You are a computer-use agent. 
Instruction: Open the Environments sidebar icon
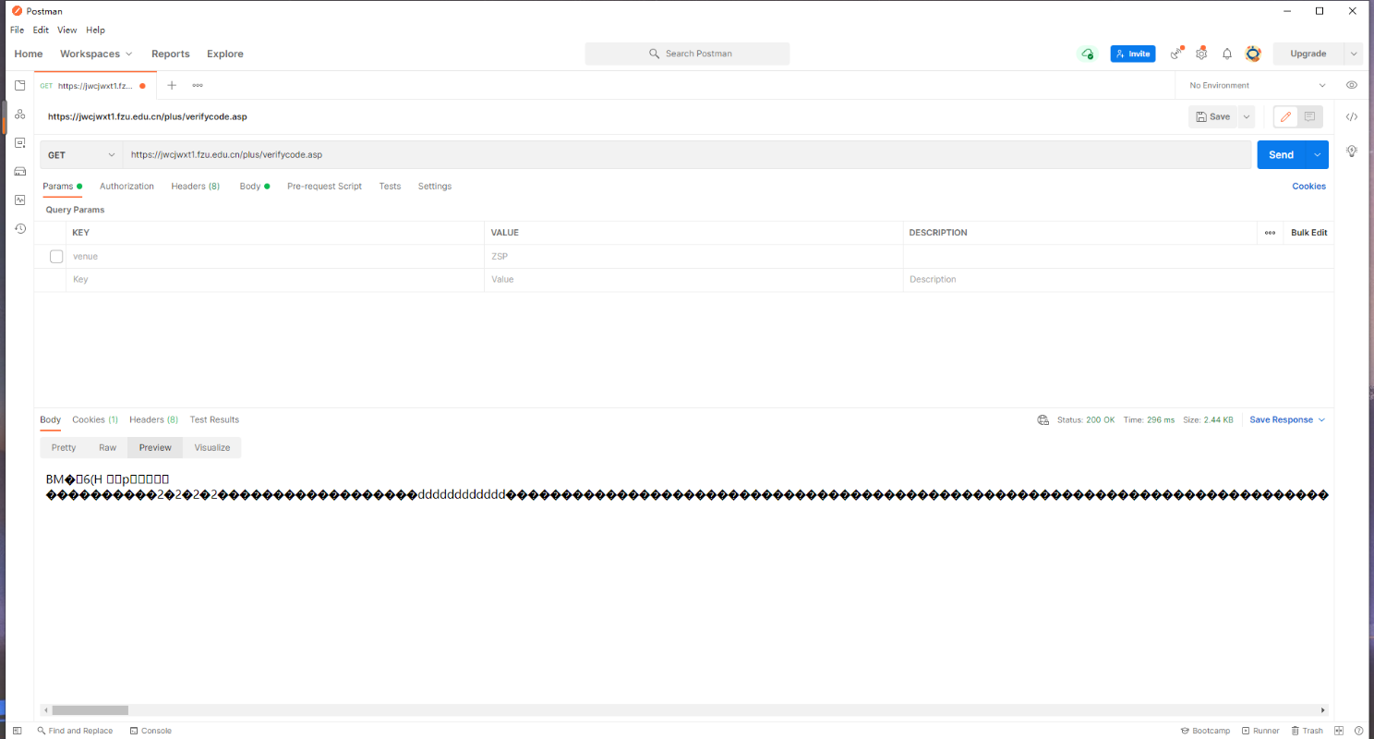[19, 142]
